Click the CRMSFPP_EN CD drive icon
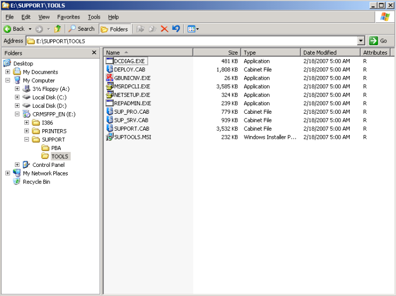The image size is (396, 296). 26,114
